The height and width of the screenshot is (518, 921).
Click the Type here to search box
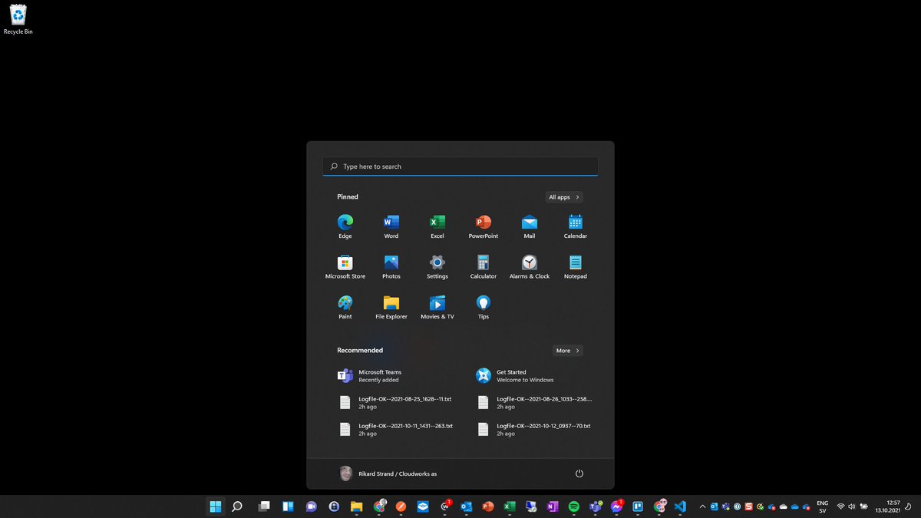coord(460,166)
